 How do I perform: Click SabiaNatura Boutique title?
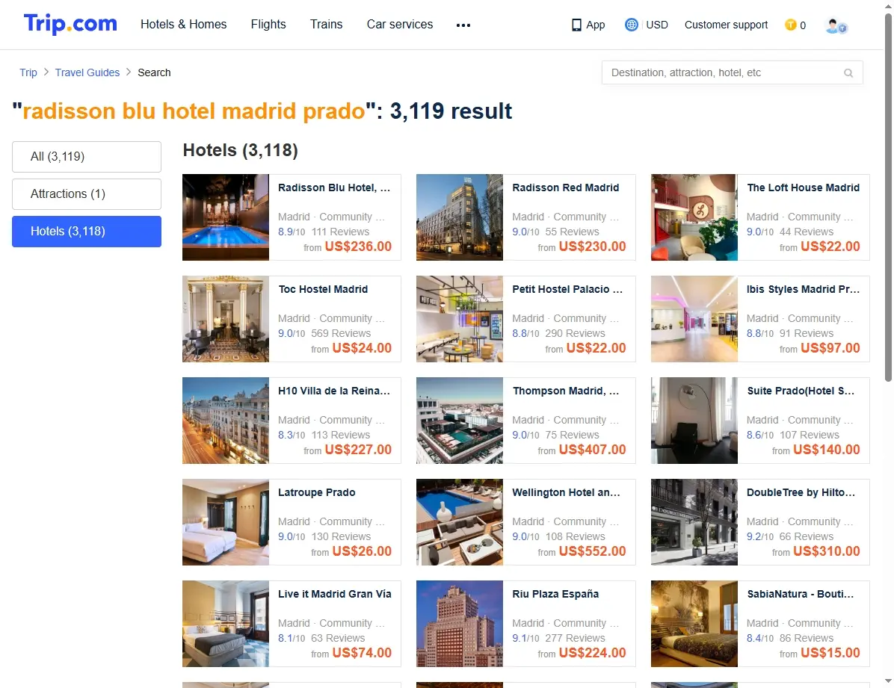pyautogui.click(x=801, y=594)
